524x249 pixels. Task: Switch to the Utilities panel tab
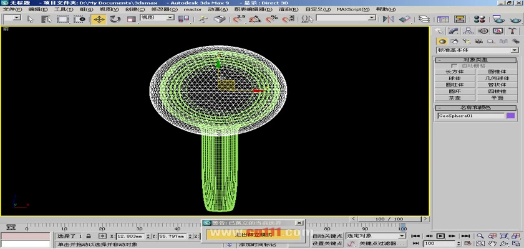click(x=512, y=31)
